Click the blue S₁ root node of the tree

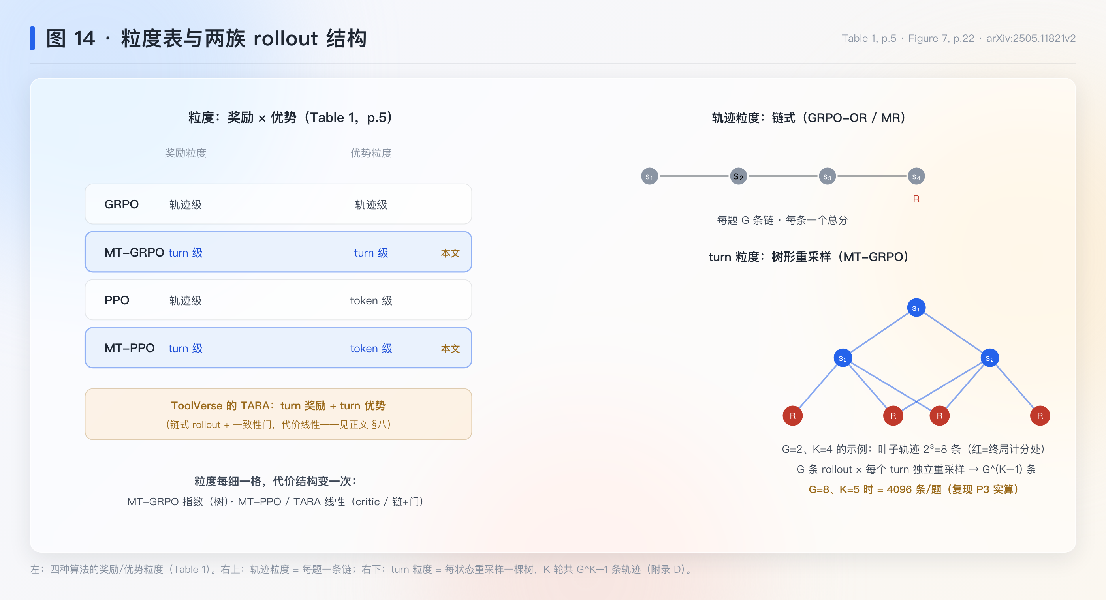916,308
